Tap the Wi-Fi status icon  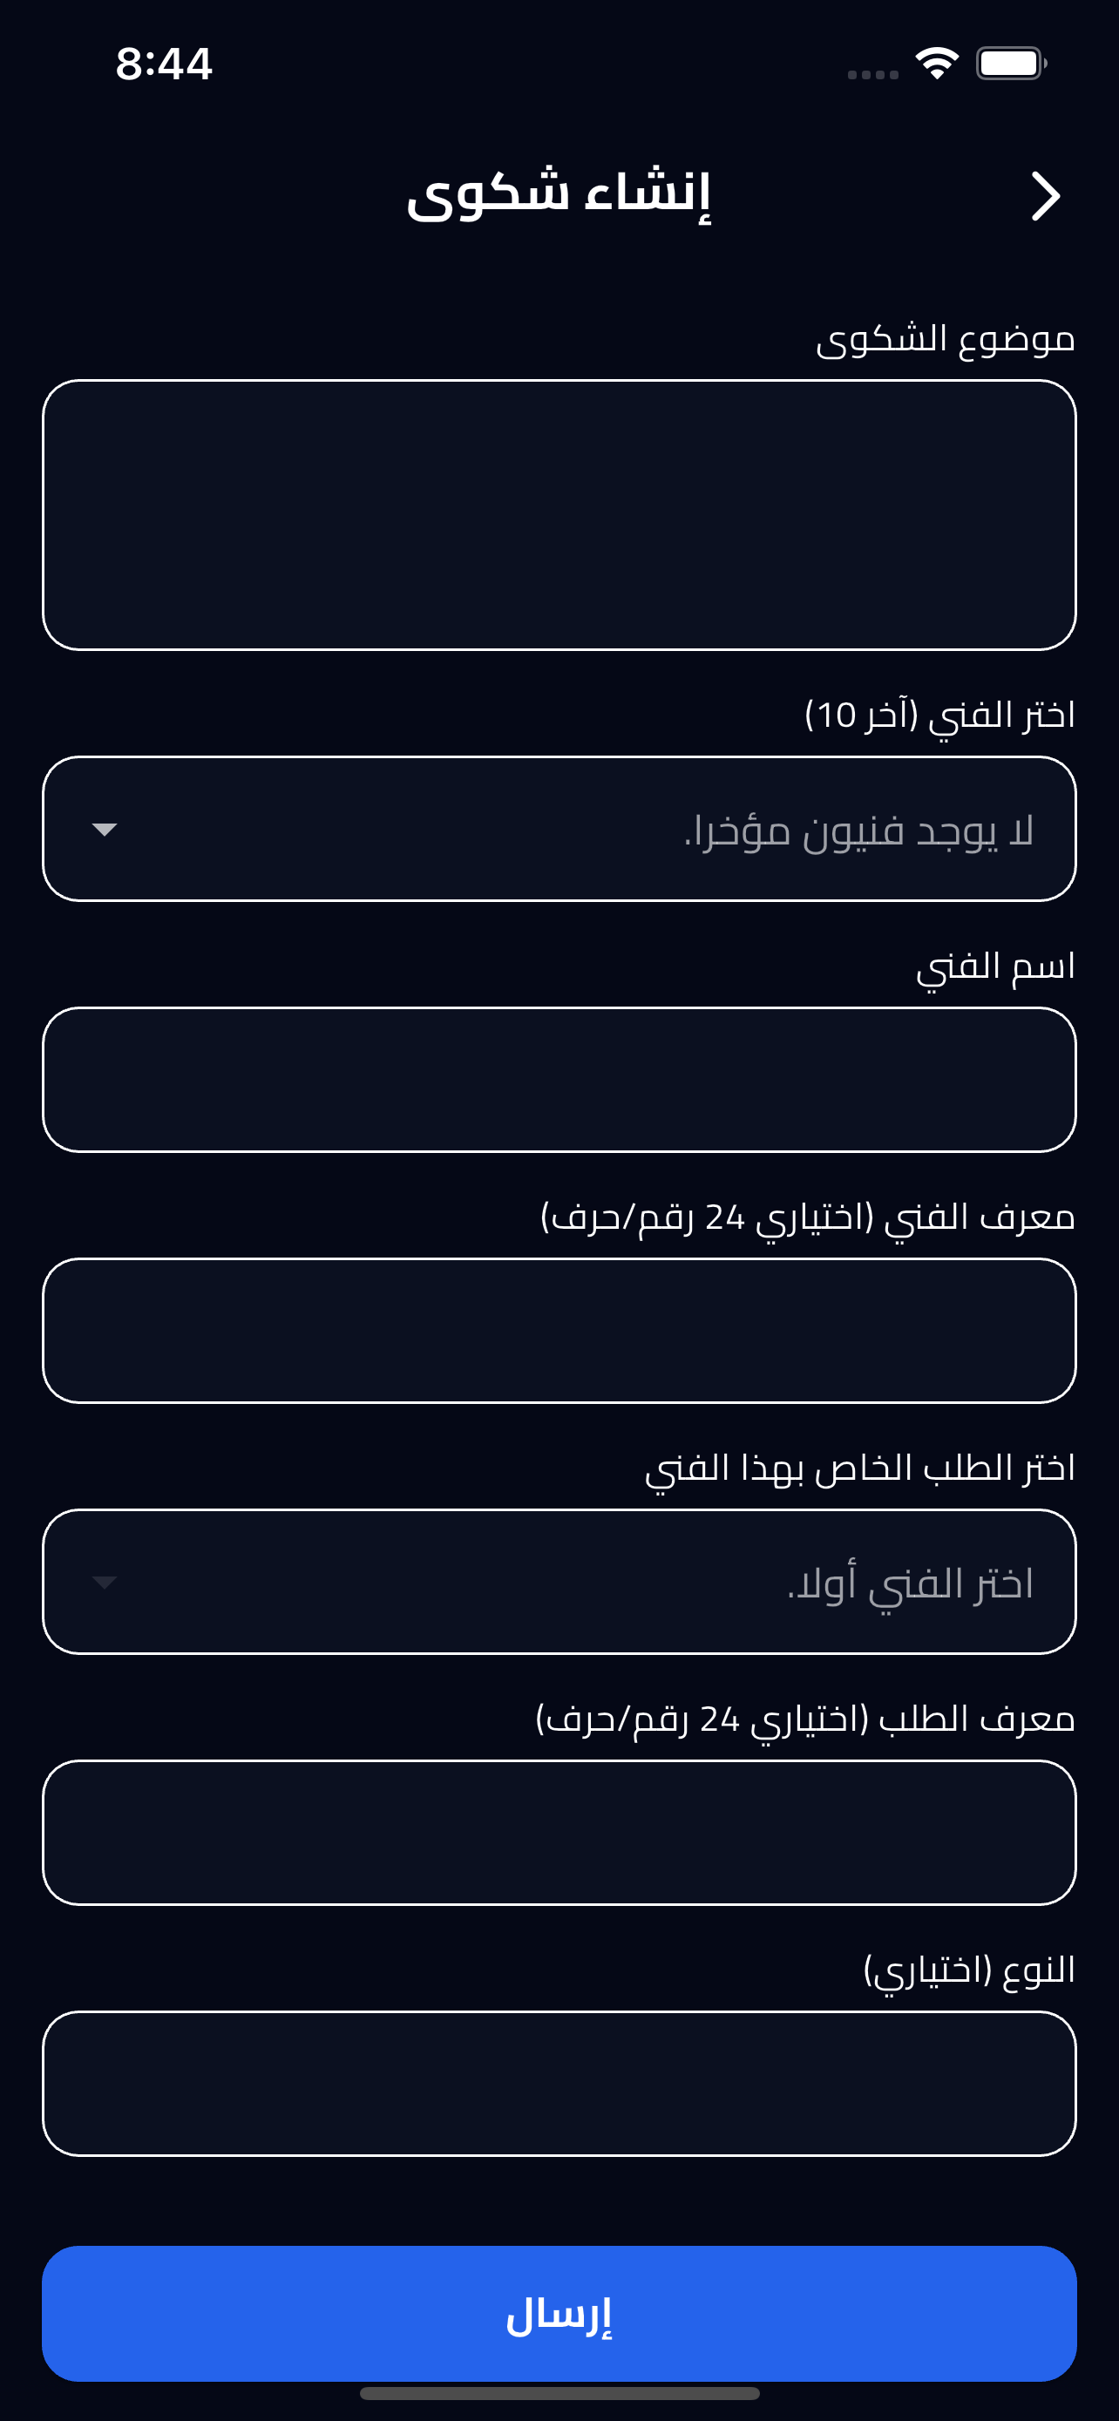point(937,64)
